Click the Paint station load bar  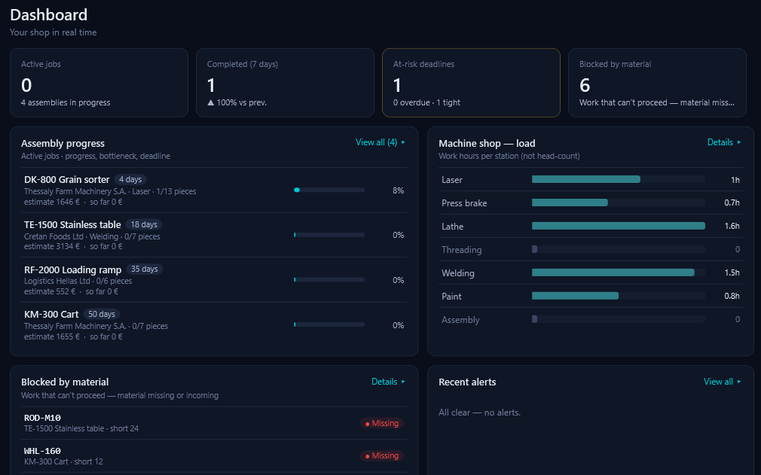(x=619, y=296)
